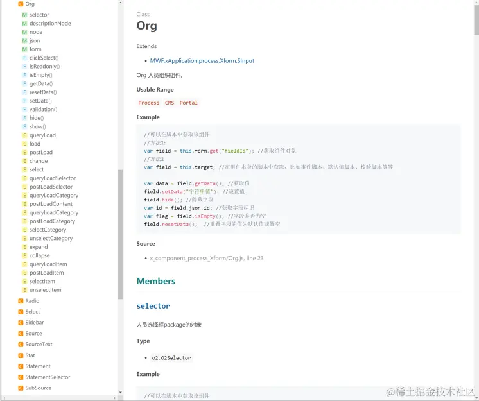Image resolution: width=479 pixels, height=401 pixels.
Task: Go to the expand event
Action: point(39,247)
